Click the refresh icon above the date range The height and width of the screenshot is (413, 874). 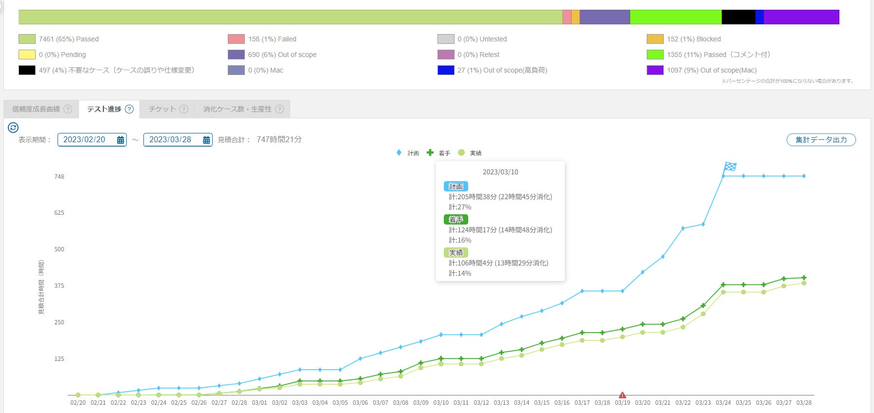[13, 128]
